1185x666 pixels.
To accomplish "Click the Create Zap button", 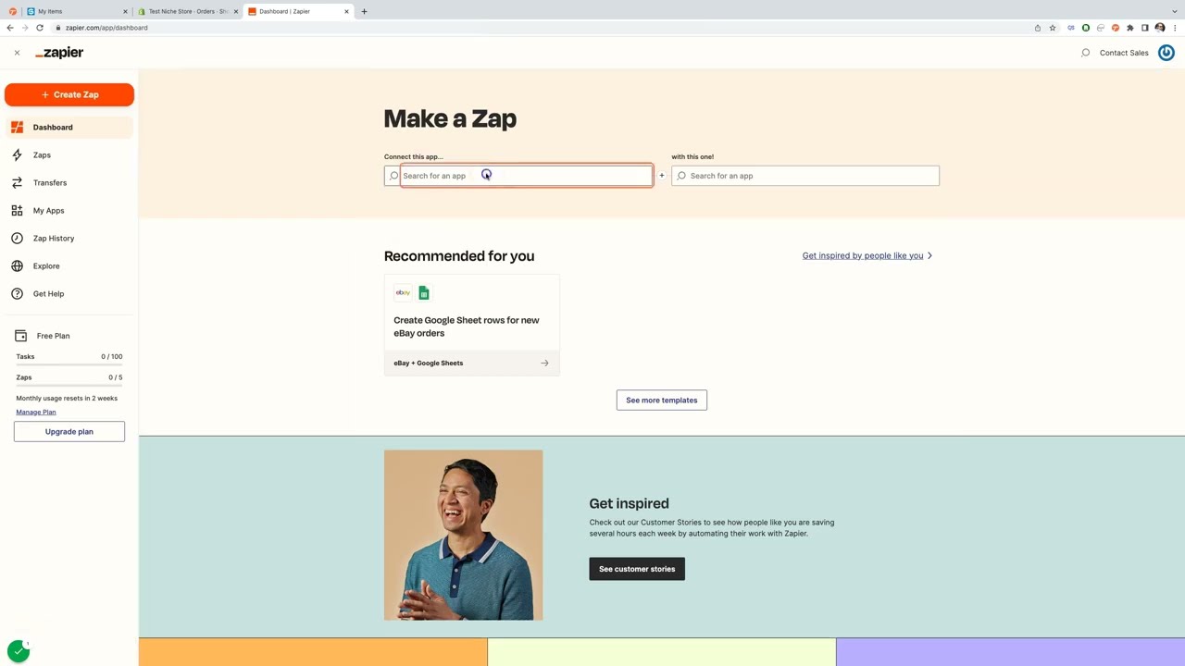I will pos(69,94).
